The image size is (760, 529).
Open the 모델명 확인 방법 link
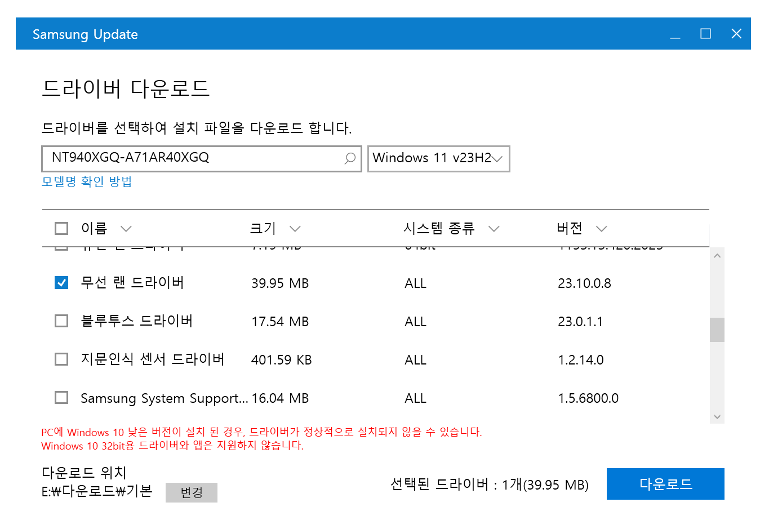87,181
